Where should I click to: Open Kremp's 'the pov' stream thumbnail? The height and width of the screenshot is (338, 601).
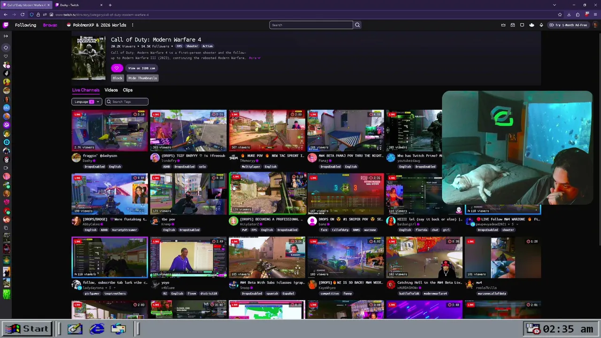(188, 194)
